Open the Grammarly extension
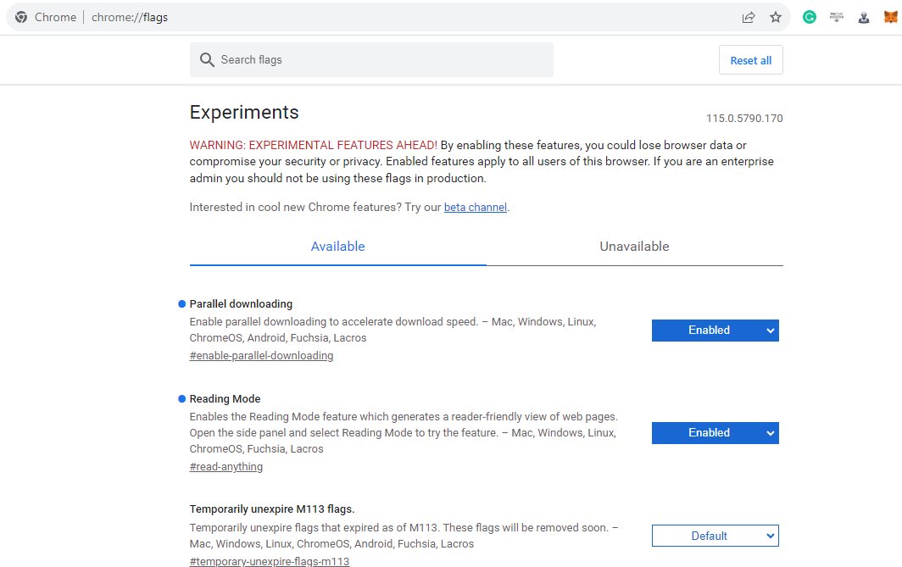This screenshot has width=902, height=567. tap(810, 17)
